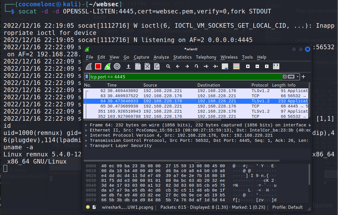Close the capture file
The width and height of the screenshot is (338, 215).
coord(147,66)
